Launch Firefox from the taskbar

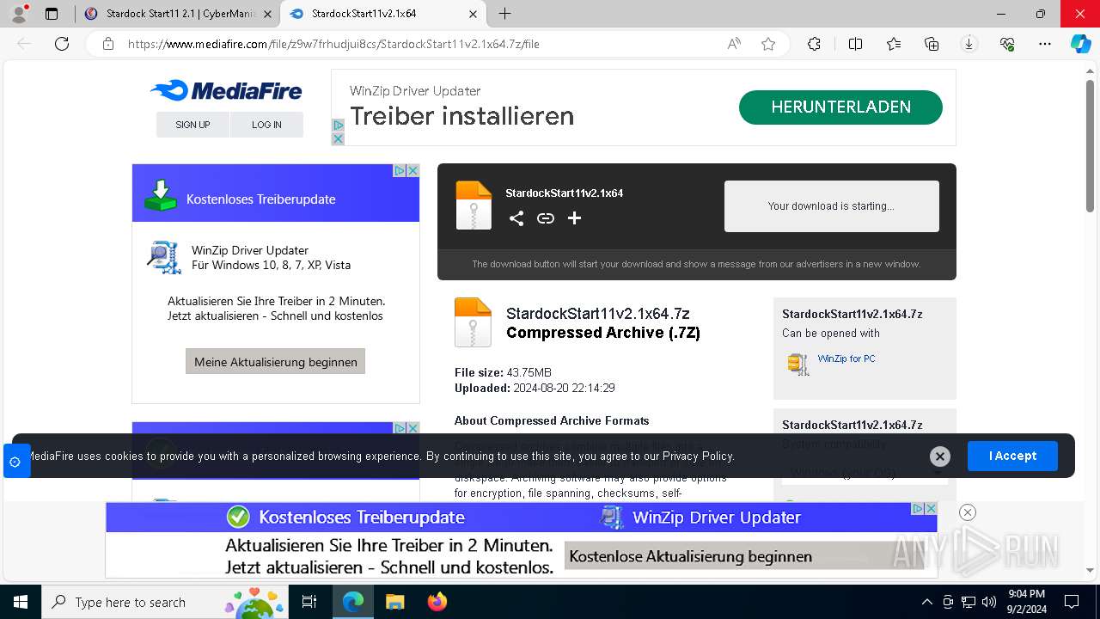[x=437, y=602]
